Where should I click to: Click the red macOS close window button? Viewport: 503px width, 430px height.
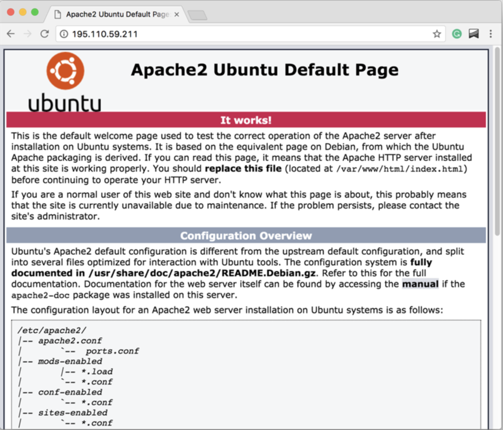pyautogui.click(x=11, y=12)
